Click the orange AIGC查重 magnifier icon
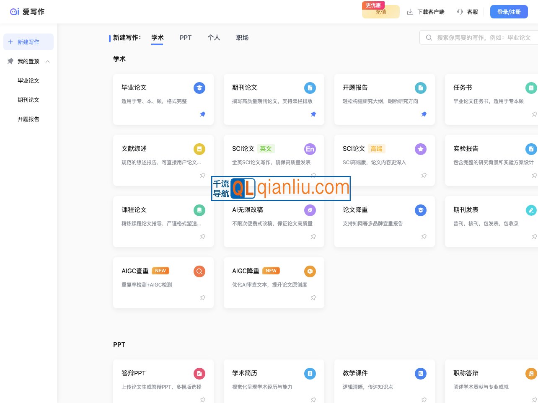The height and width of the screenshot is (403, 538). (x=199, y=271)
